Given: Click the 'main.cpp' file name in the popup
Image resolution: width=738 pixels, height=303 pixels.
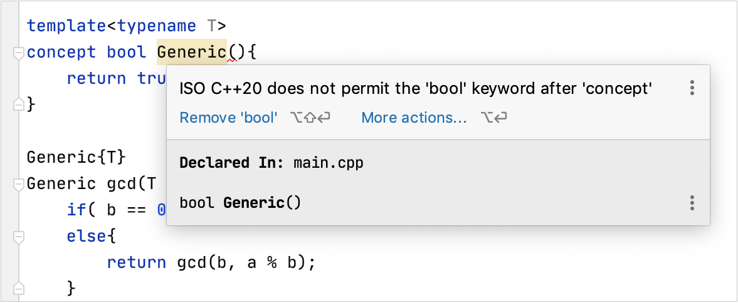Looking at the screenshot, I should [329, 163].
